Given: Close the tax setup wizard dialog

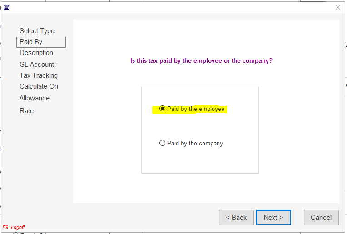Looking at the screenshot, I should (x=338, y=7).
